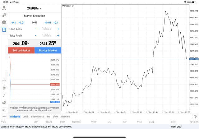
Task: Open the chat speech bubble icon
Action: tap(4, 22)
